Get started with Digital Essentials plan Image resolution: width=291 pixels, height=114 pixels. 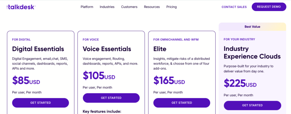[40, 103]
